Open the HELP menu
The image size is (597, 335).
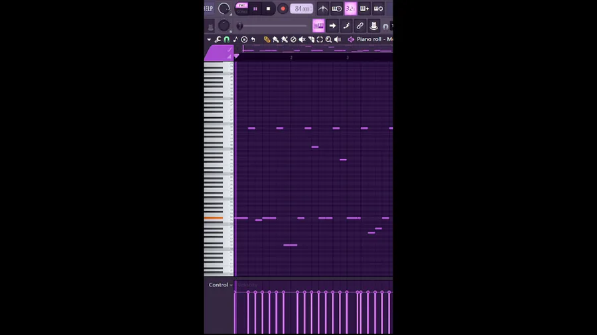pos(208,9)
